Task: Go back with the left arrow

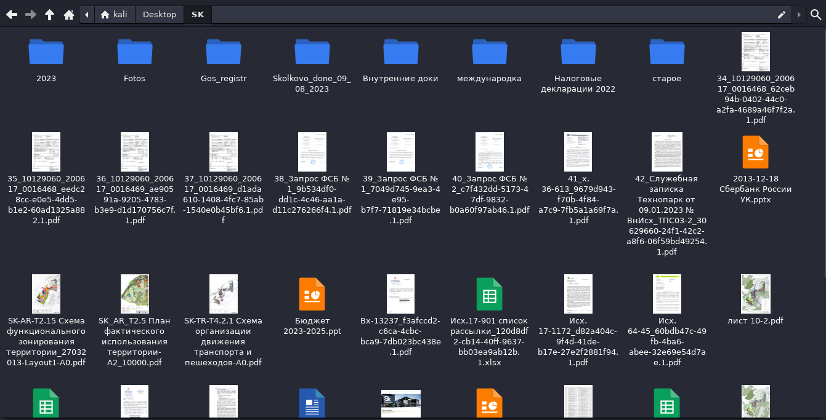Action: (11, 14)
